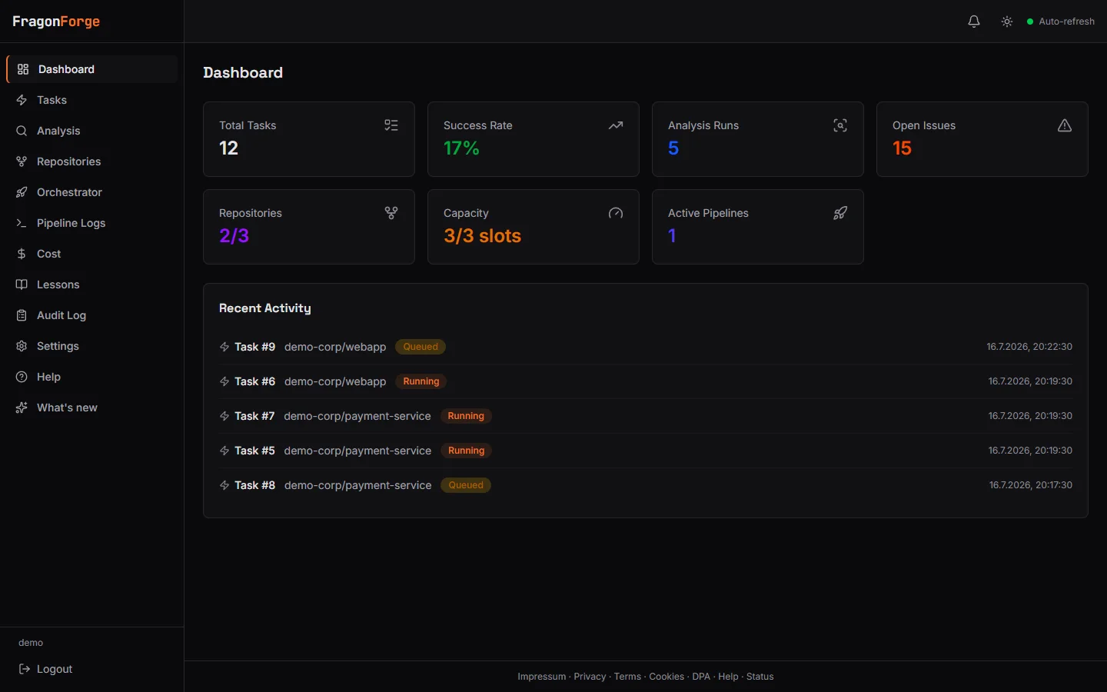Click the Queued badge on Task #9
1107x692 pixels.
(x=421, y=347)
